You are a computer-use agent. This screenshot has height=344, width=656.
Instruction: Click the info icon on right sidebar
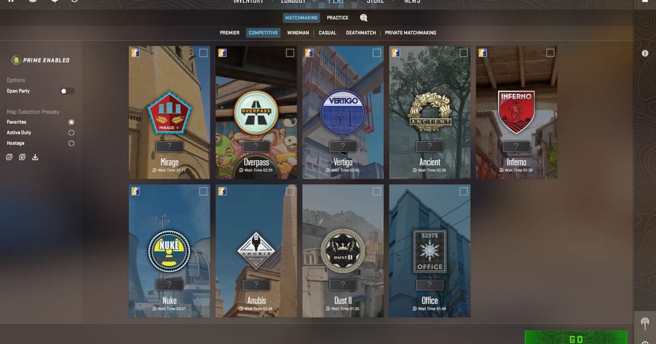pos(645,53)
